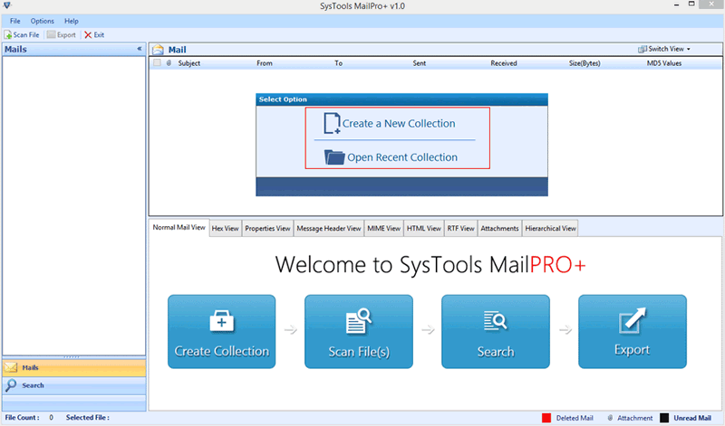Switch to the Properties View tab

(267, 229)
